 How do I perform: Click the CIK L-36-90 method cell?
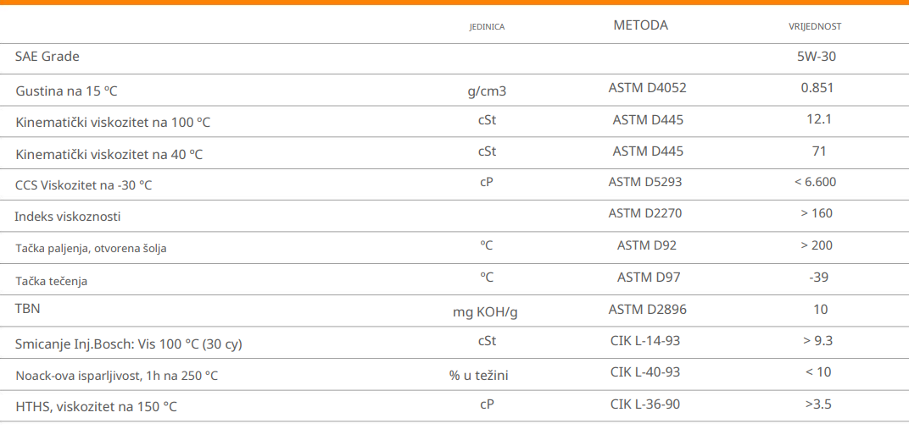pyautogui.click(x=645, y=404)
